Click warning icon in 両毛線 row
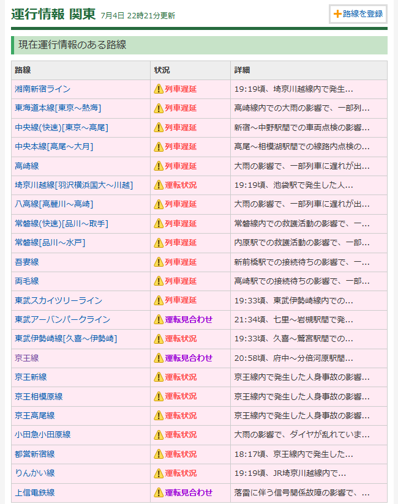The width and height of the screenshot is (398, 504). pyautogui.click(x=159, y=281)
